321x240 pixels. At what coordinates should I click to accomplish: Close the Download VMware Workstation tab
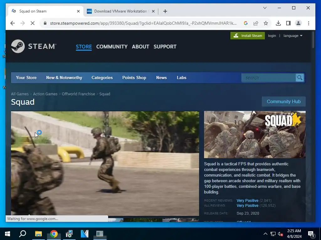(x=153, y=11)
